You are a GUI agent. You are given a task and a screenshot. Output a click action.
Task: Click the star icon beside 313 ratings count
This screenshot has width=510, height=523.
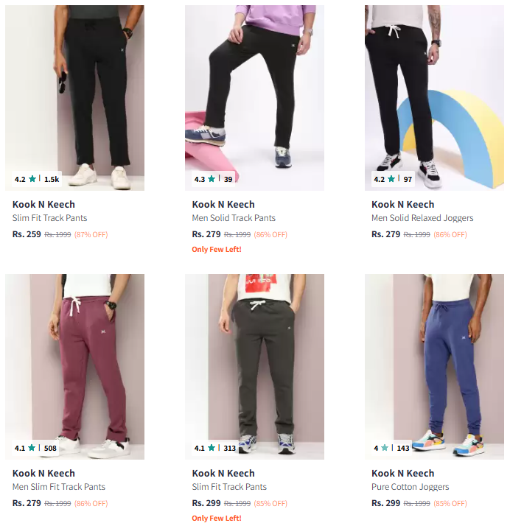pos(212,448)
